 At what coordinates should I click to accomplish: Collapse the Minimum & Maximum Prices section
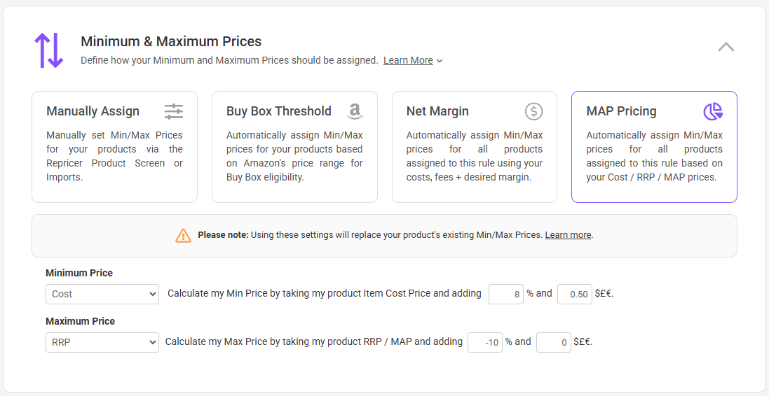click(x=726, y=48)
